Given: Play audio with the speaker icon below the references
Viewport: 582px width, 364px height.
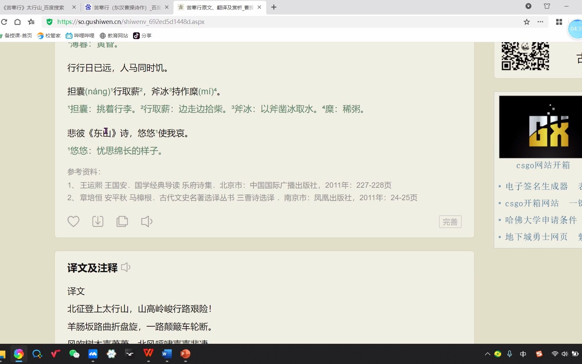Looking at the screenshot, I should pos(147,221).
